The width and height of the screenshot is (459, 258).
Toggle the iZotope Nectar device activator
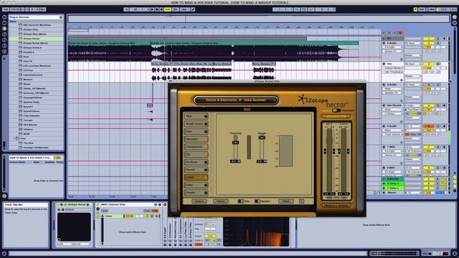click(57, 205)
